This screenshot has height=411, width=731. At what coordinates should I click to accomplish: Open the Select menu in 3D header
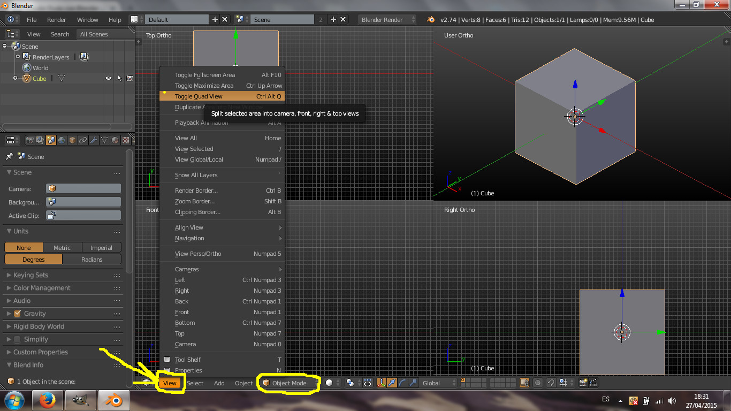[x=195, y=383]
